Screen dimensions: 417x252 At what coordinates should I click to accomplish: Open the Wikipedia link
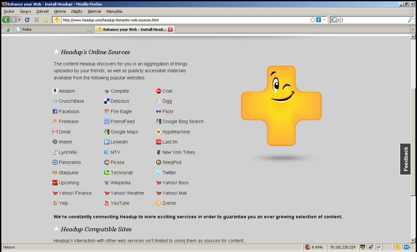pos(121,183)
